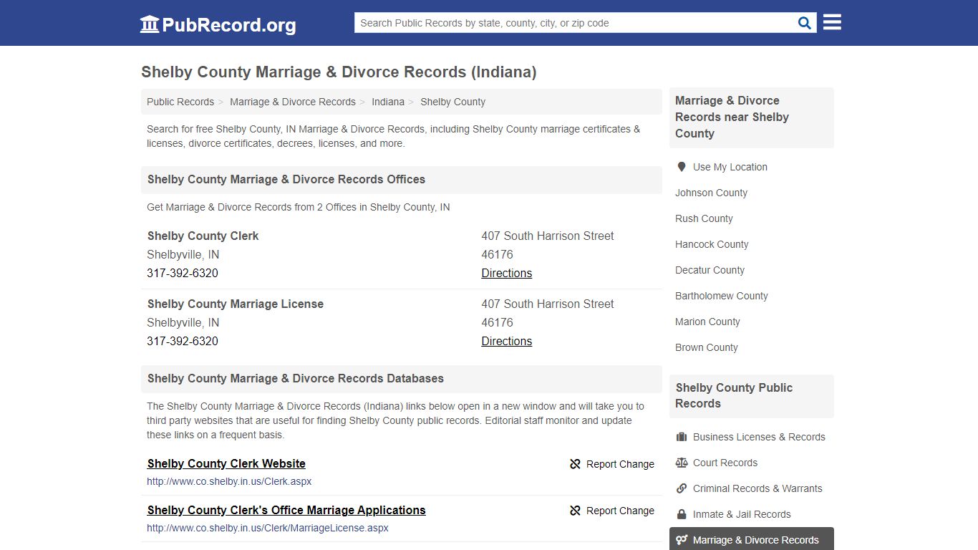This screenshot has width=978, height=550.
Task: Go to Public Records breadcrumb
Action: 180,102
